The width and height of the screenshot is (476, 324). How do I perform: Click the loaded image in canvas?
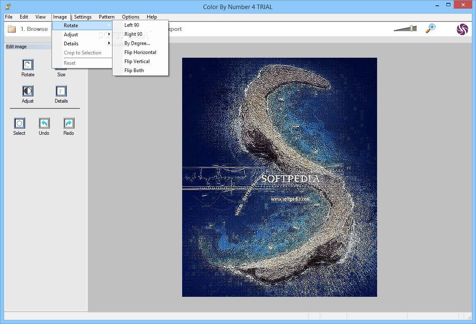tap(279, 177)
